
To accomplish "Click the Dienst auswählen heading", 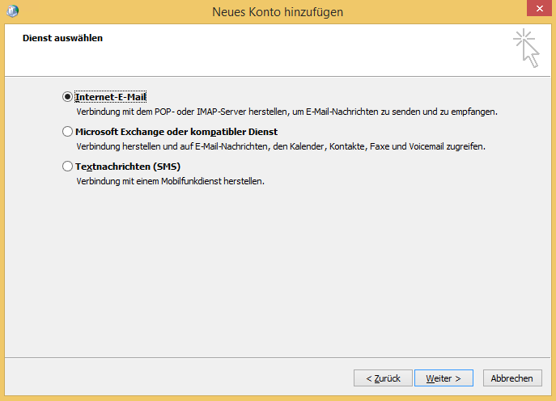I will tap(62, 38).
